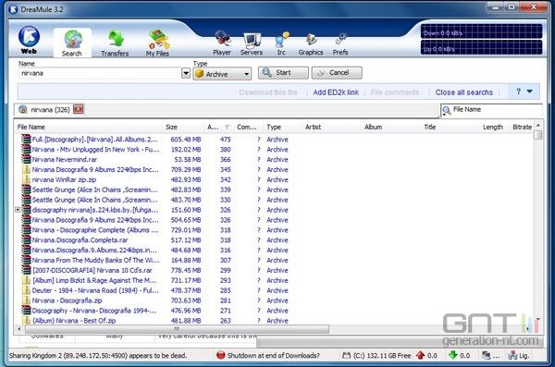The width and height of the screenshot is (555, 367).
Task: Click the vertical scrollbar up arrow
Action: (538, 126)
